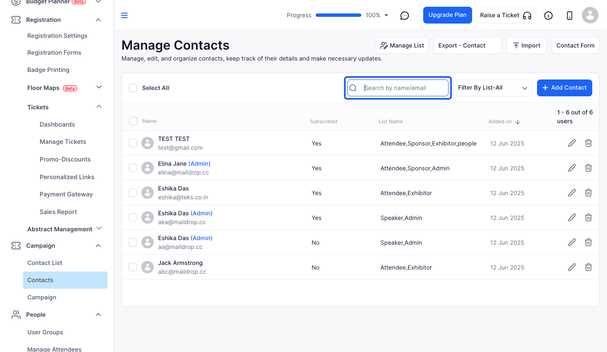Click the List Name column header

pyautogui.click(x=391, y=122)
